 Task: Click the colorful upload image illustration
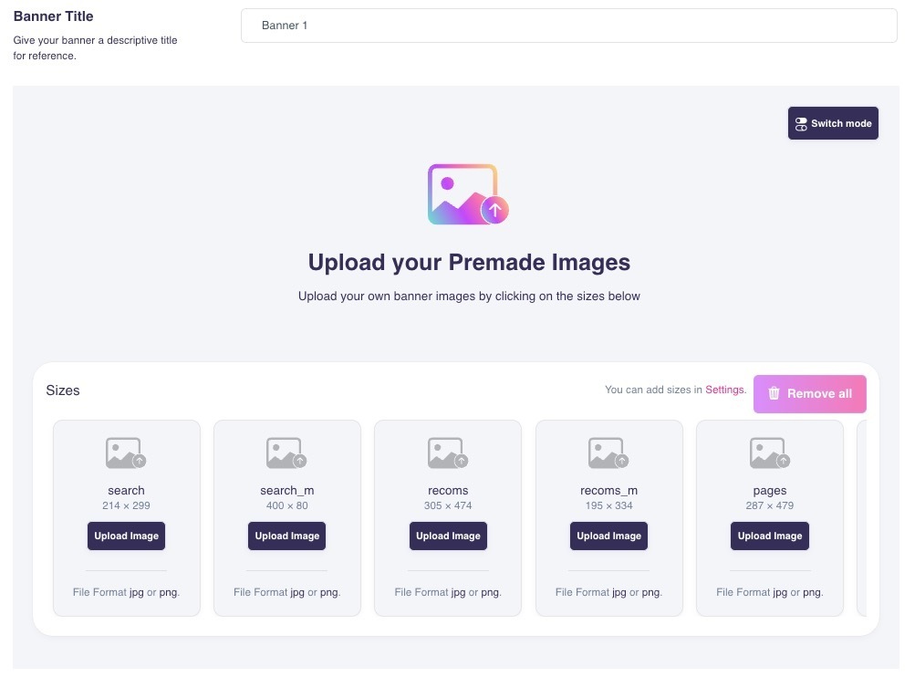pyautogui.click(x=468, y=194)
